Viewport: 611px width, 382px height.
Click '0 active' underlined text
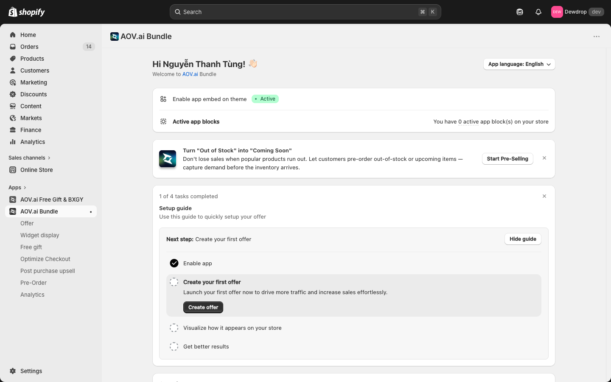[468, 122]
